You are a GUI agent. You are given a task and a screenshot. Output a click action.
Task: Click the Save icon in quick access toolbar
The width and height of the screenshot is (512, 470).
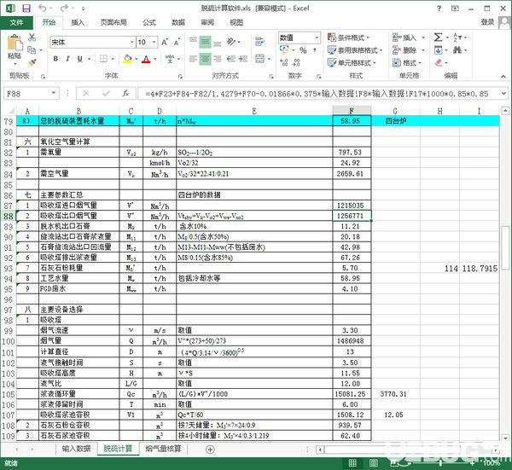[x=26, y=9]
